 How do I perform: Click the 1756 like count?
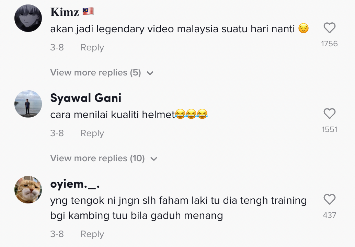pos(329,44)
